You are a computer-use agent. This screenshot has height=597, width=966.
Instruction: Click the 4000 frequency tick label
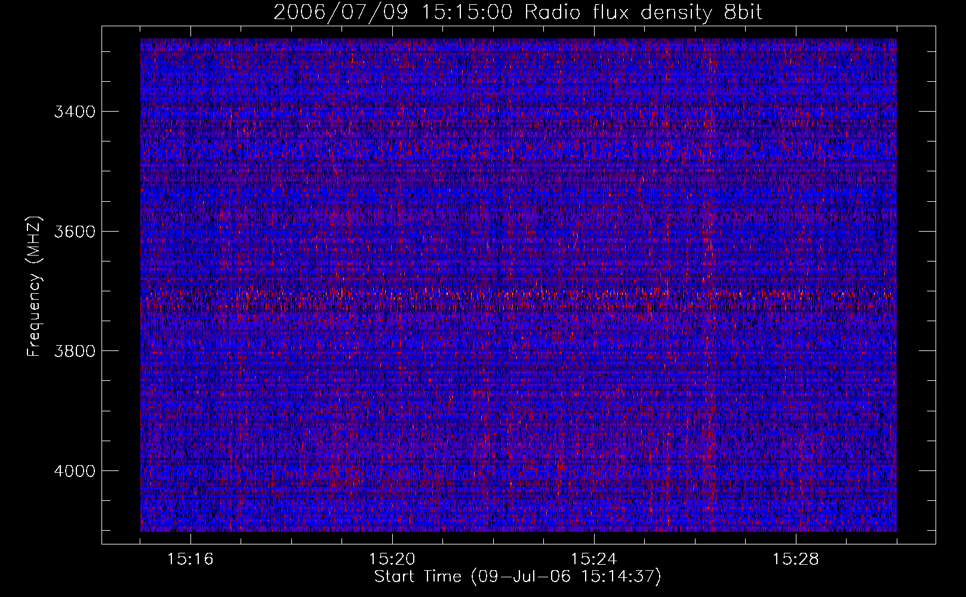click(x=75, y=471)
